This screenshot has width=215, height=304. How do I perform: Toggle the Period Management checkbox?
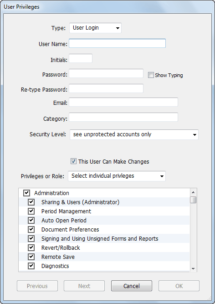tap(31, 211)
